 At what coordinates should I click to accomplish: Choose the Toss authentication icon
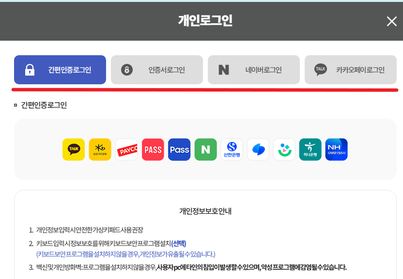pyautogui.click(x=258, y=150)
